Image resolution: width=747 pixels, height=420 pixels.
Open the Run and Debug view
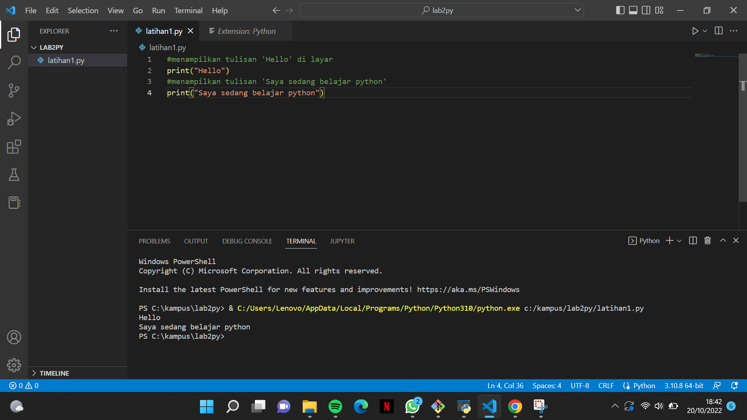point(14,119)
